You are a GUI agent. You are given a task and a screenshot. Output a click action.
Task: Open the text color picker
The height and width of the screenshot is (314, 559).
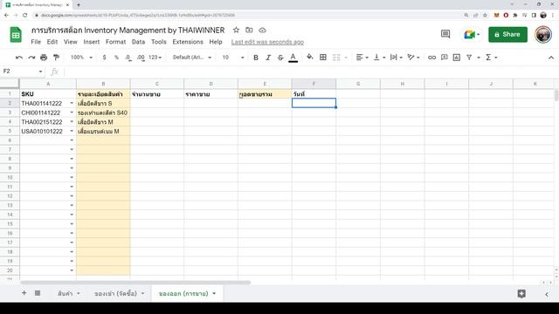point(293,58)
